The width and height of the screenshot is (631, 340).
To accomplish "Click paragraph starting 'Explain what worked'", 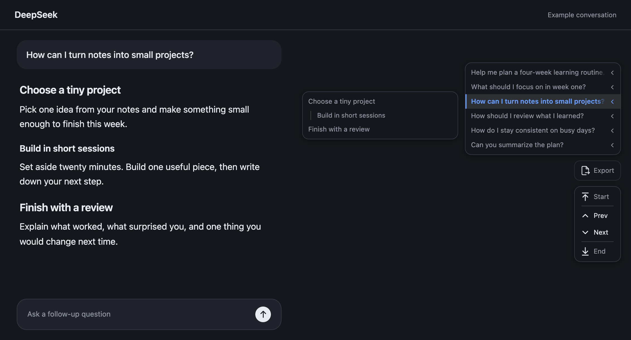I will pos(140,234).
